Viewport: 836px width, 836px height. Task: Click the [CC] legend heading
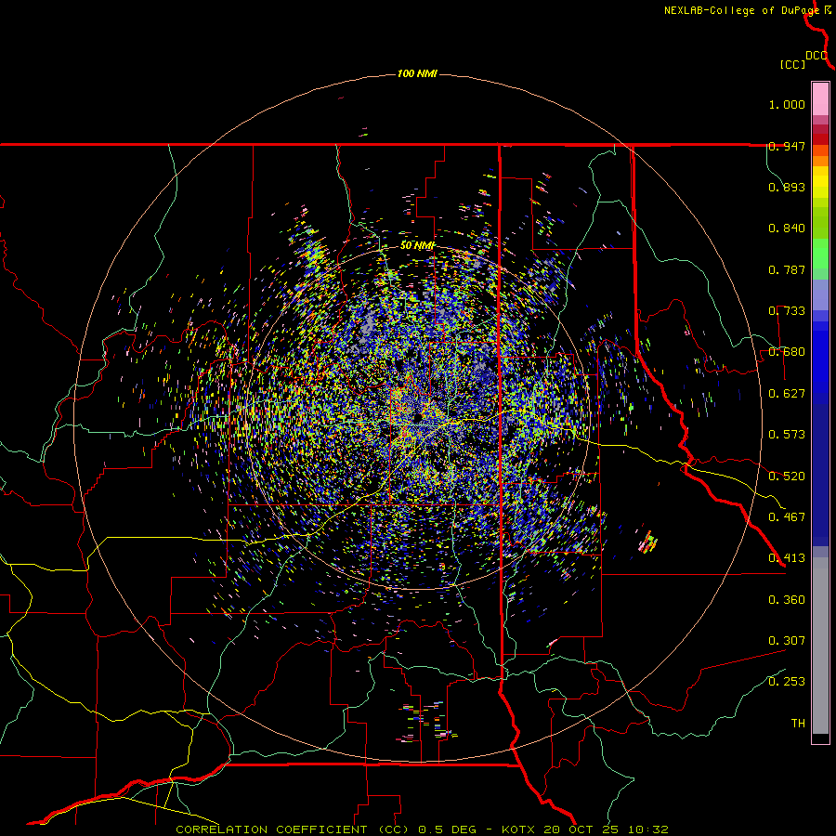click(x=792, y=64)
